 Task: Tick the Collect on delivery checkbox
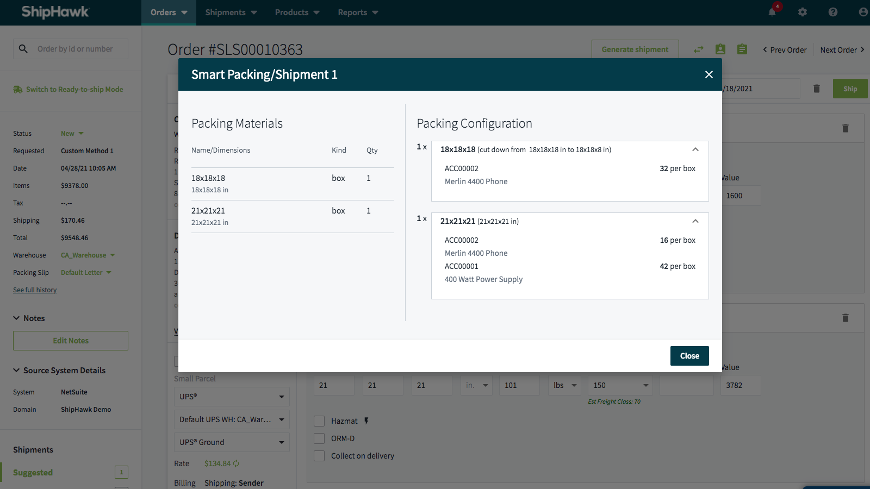point(319,456)
